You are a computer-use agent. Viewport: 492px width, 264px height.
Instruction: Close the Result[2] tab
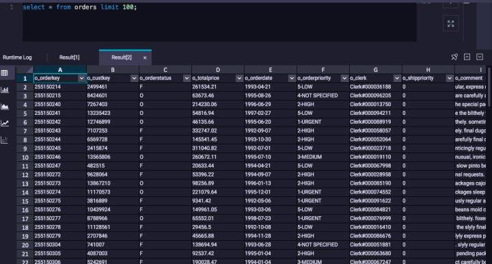pyautogui.click(x=145, y=57)
